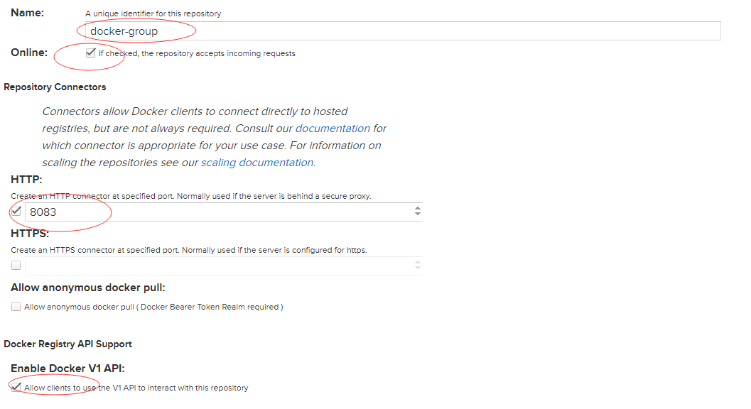
Task: Toggle the Online checkbox
Action: click(x=90, y=53)
